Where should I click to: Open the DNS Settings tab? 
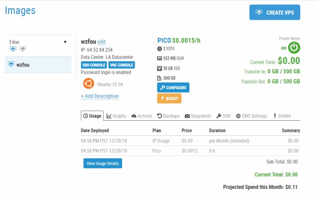click(x=252, y=116)
